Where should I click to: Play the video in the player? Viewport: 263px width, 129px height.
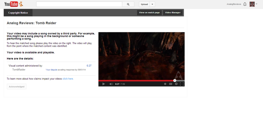click(104, 84)
